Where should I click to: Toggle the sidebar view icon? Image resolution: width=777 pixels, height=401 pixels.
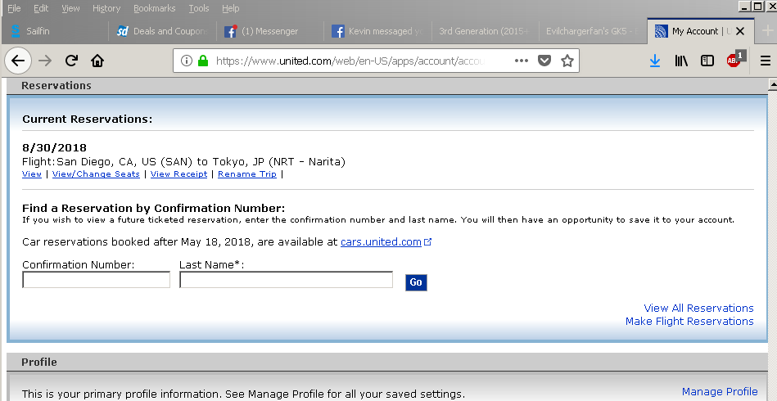pos(707,61)
